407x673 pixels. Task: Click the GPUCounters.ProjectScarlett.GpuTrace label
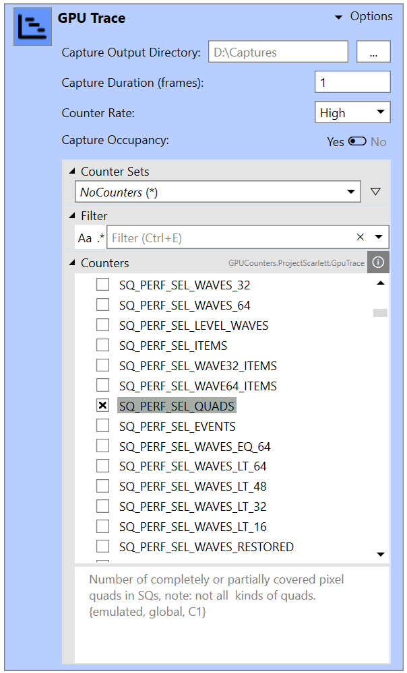296,262
